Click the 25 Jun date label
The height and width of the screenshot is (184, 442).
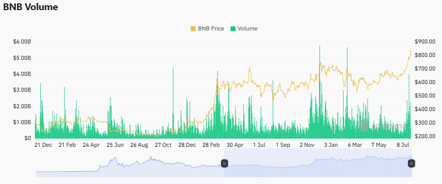(x=115, y=145)
